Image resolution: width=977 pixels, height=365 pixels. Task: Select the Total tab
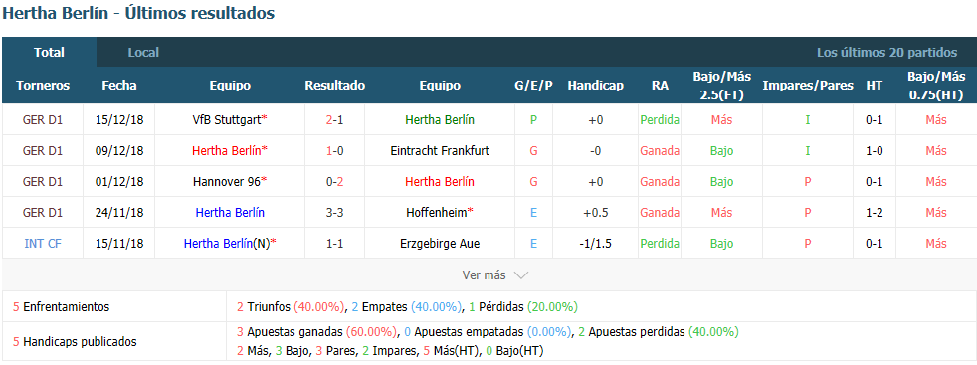coord(49,53)
